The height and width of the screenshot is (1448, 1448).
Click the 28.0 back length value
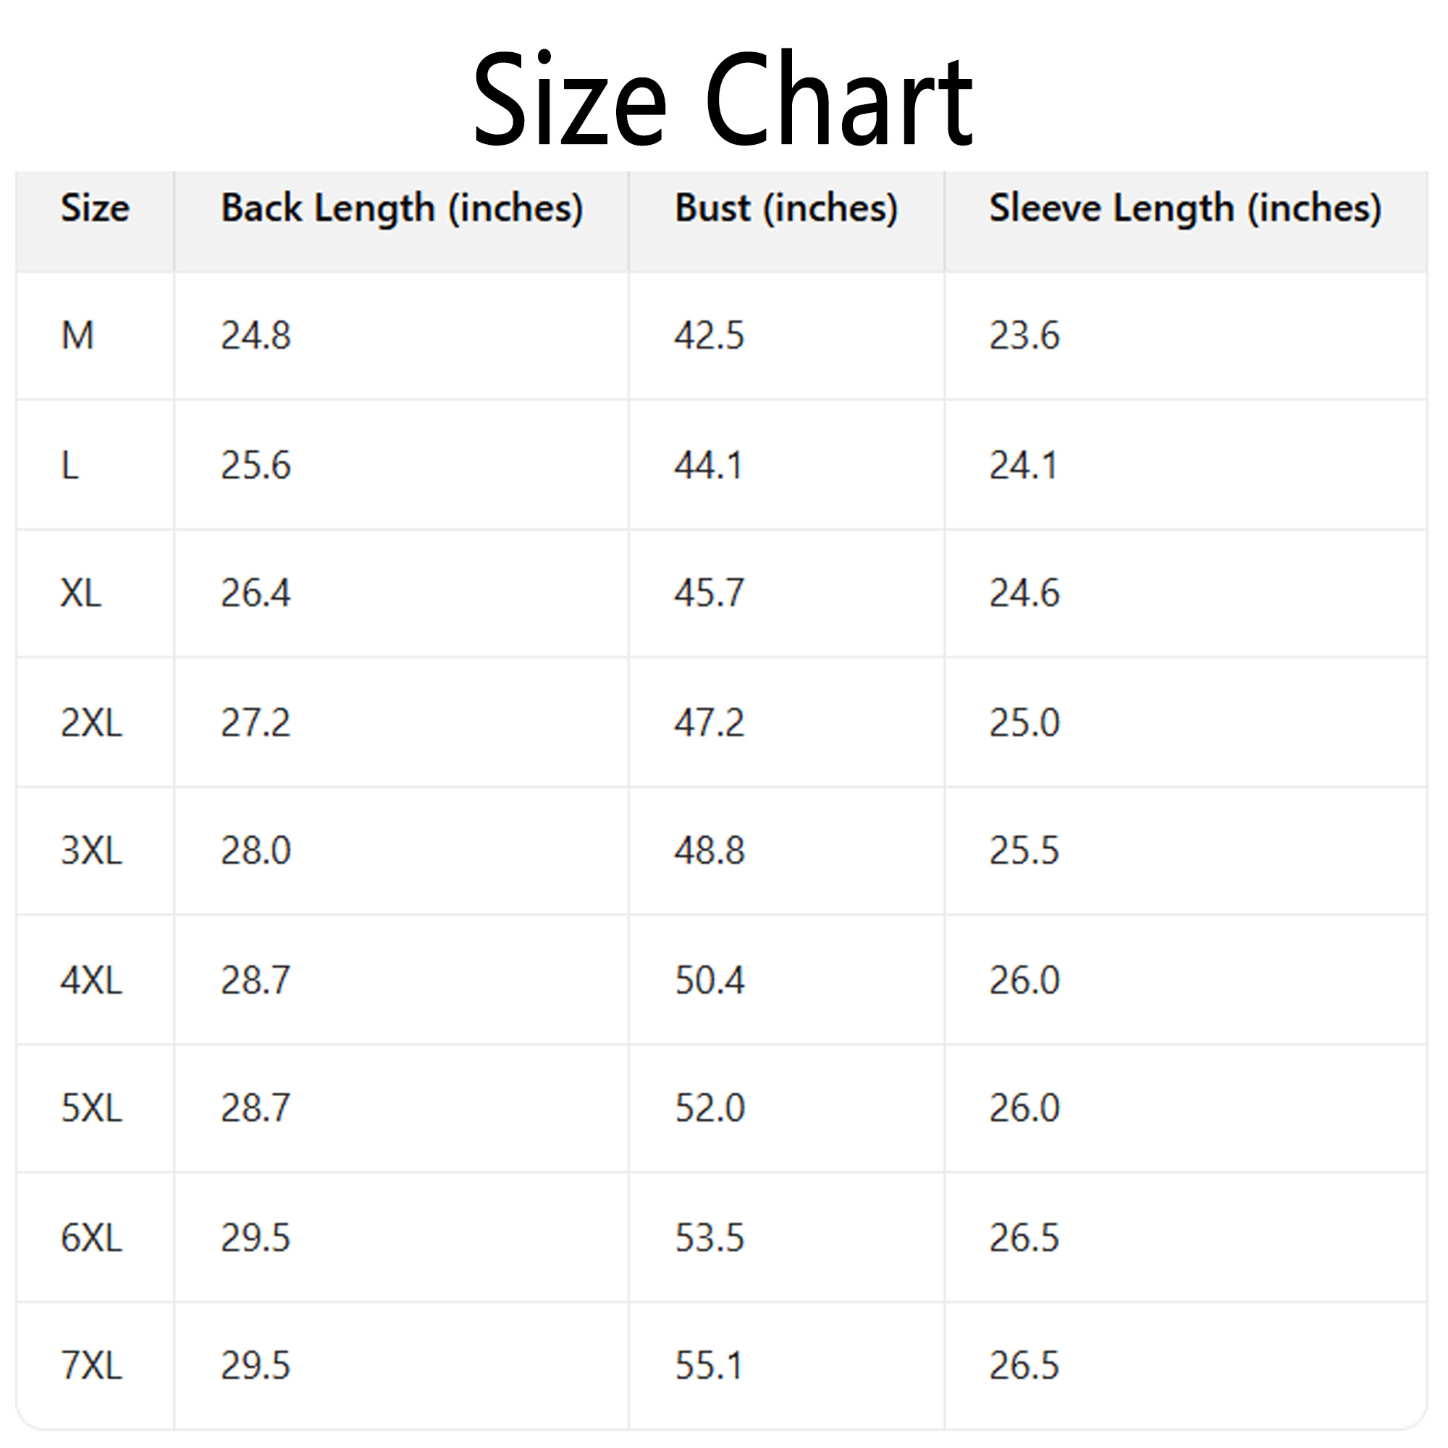(x=256, y=851)
